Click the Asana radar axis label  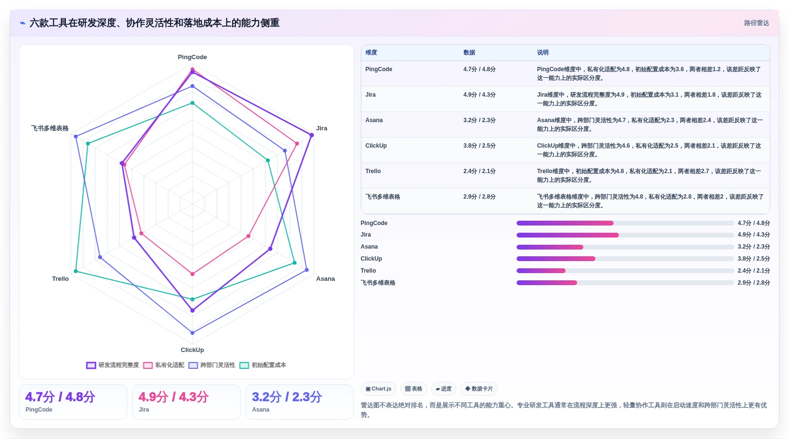click(325, 279)
